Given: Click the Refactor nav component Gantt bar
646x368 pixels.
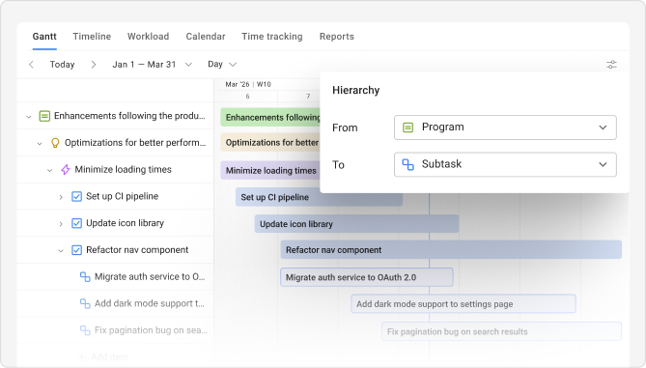Looking at the screenshot, I should tap(451, 250).
